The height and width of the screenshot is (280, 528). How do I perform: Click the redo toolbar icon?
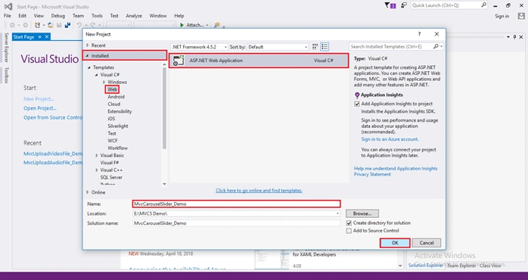92,25
